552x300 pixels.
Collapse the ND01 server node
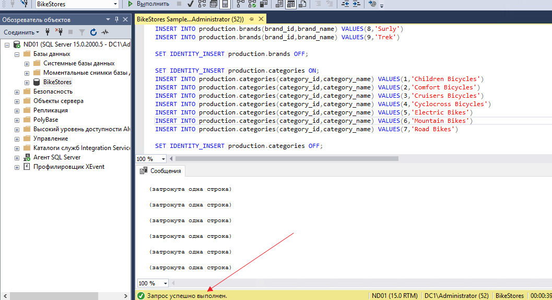7,45
